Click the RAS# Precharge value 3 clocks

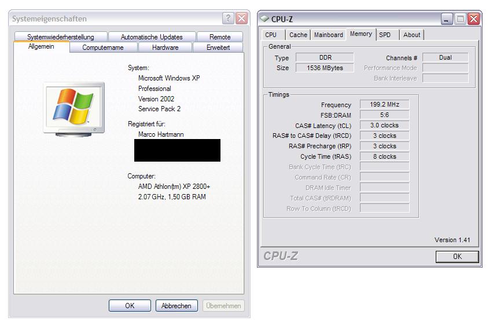pos(384,146)
